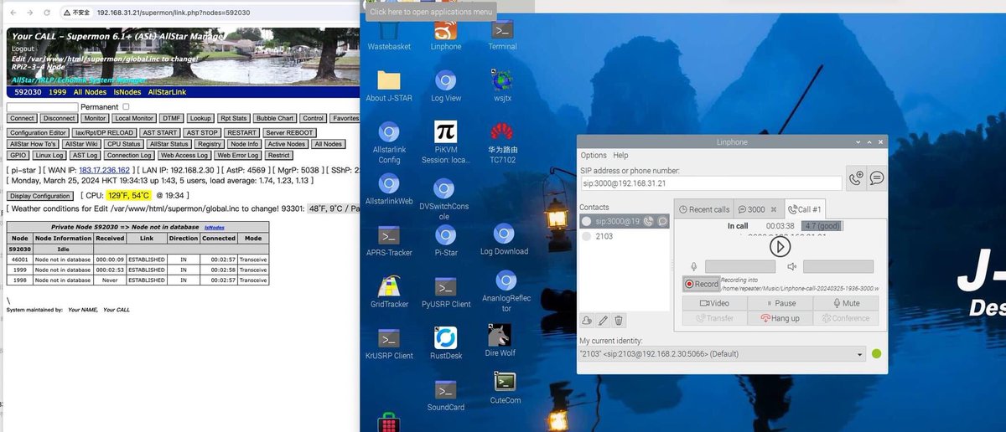Viewport: 1006px width, 432px height.
Task: Launch the CuteCom desktop icon
Action: click(505, 388)
